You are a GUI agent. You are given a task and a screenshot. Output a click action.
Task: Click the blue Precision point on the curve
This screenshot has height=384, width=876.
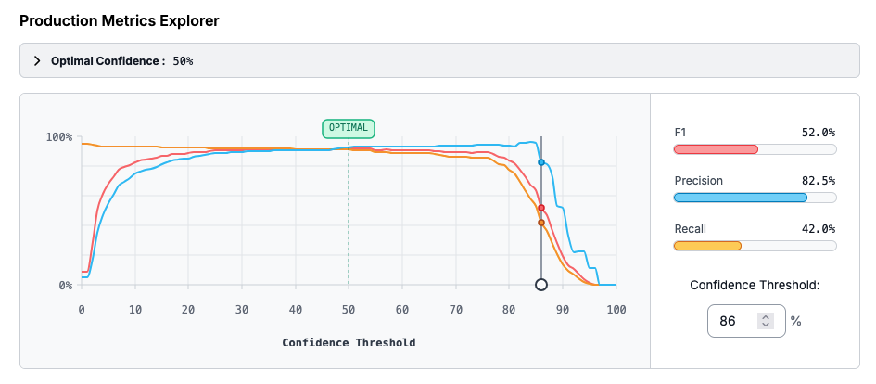[x=541, y=162]
